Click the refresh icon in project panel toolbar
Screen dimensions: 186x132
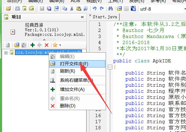8,45
